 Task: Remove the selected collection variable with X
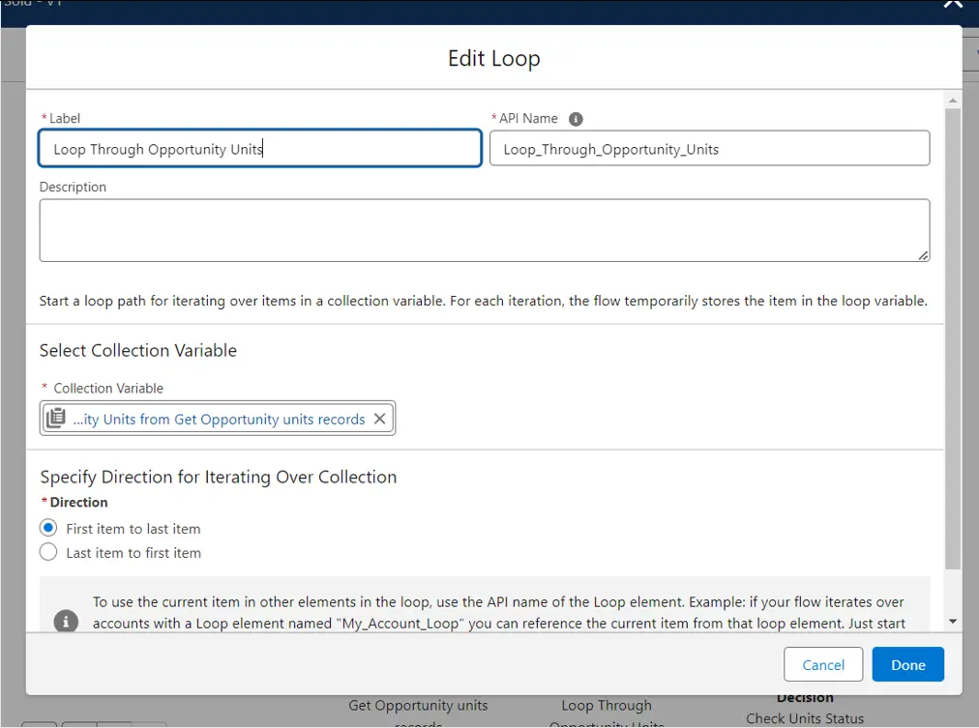(379, 419)
